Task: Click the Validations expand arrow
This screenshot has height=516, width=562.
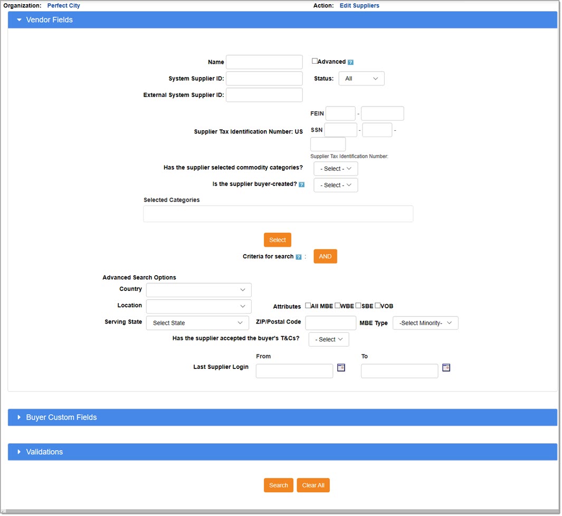Action: click(18, 451)
